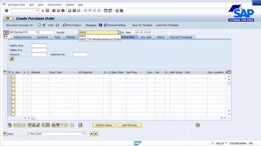The height and width of the screenshot is (146, 261).
Task: Switch to the Payment Processing tab
Action: 181,37
